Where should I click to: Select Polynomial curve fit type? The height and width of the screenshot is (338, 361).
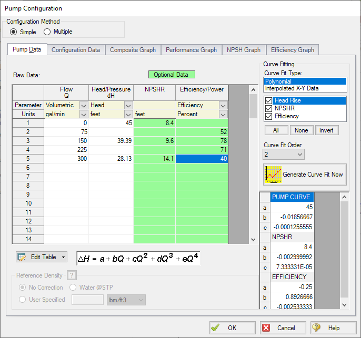(x=305, y=81)
